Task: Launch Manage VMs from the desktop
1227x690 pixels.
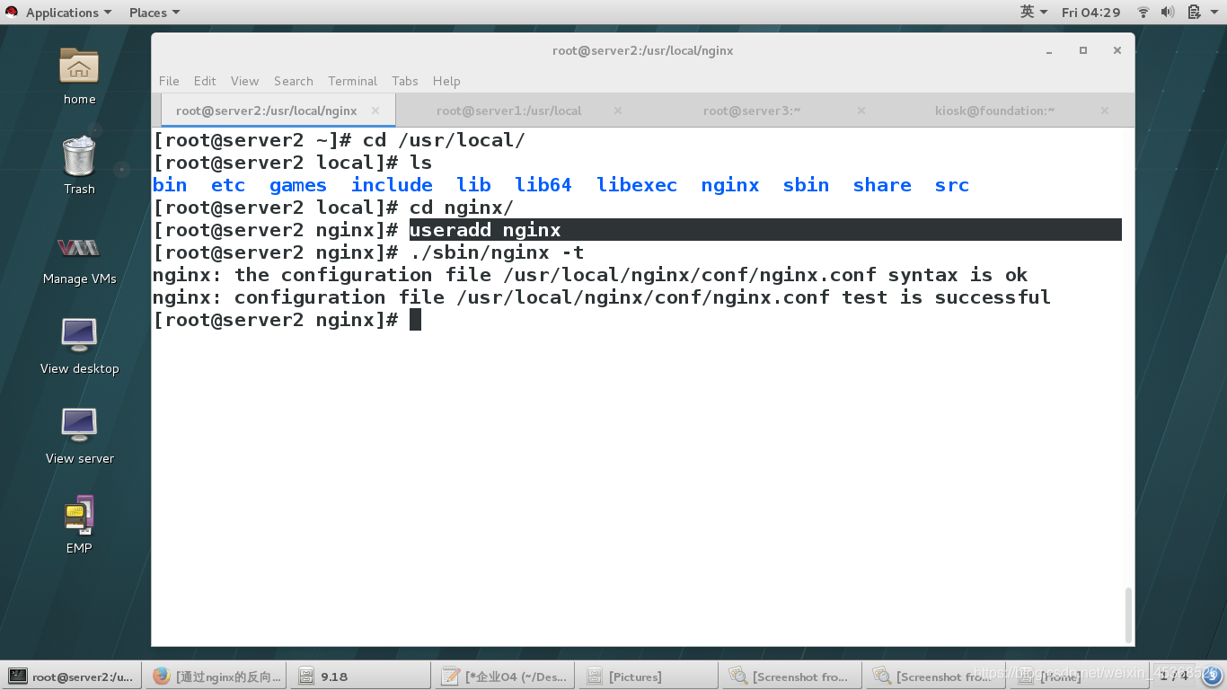Action: (x=79, y=247)
